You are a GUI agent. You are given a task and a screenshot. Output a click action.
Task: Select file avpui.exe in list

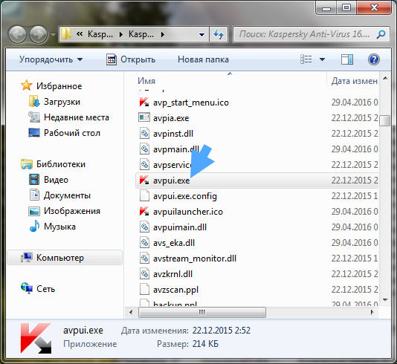pyautogui.click(x=257, y=181)
